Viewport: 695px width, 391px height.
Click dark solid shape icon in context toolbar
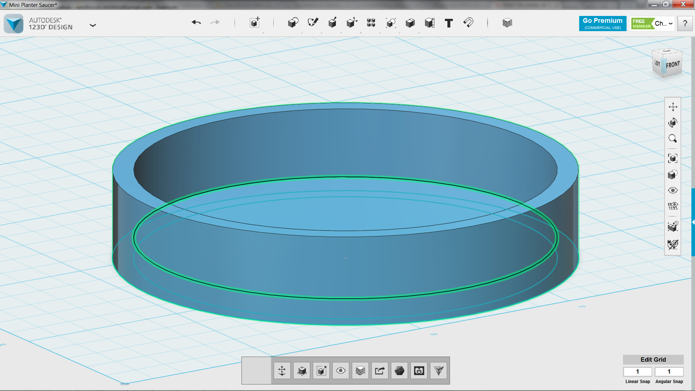[x=399, y=371]
